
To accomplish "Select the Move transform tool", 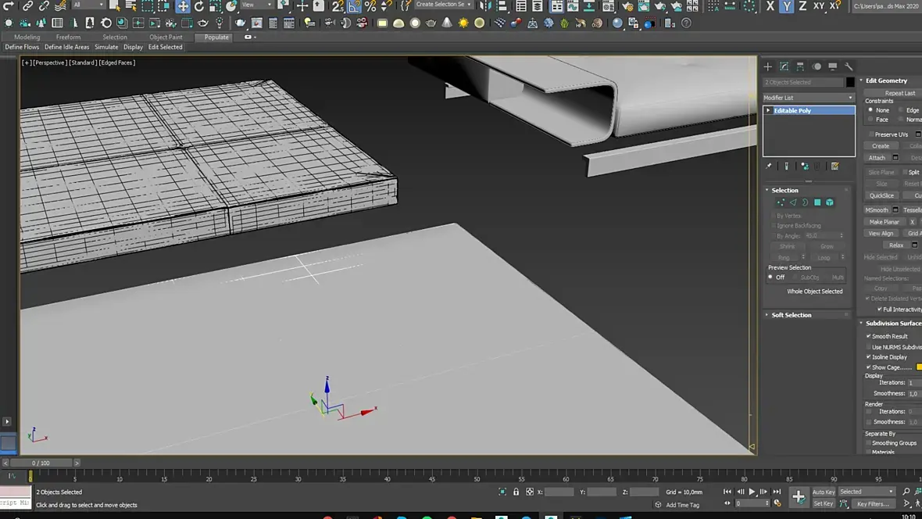I will pyautogui.click(x=183, y=6).
